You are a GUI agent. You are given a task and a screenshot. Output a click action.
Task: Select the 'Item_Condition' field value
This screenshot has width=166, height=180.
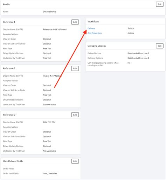point(50,173)
